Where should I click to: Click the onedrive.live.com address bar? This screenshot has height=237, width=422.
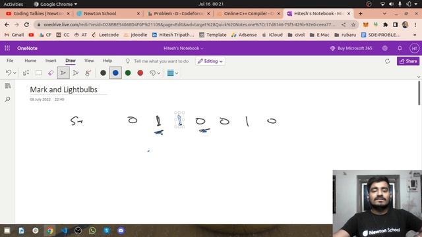189,24
